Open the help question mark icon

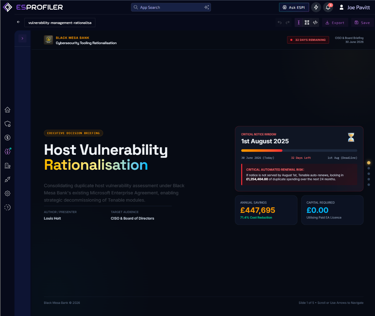pos(7,207)
